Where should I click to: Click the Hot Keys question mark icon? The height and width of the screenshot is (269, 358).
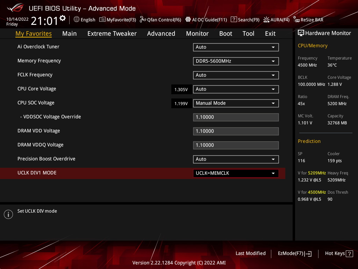tap(349, 254)
